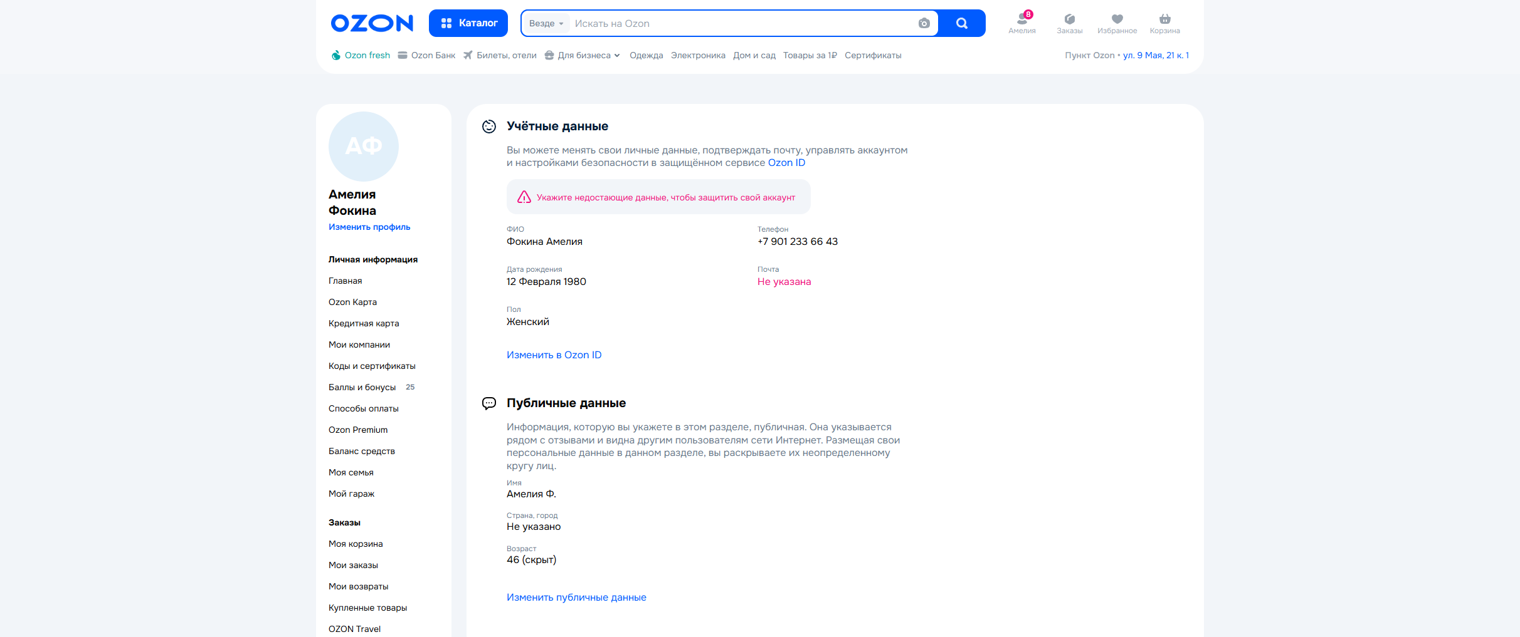Image resolution: width=1520 pixels, height=637 pixels.
Task: Focus the Искать на Ozon search field
Action: point(740,23)
